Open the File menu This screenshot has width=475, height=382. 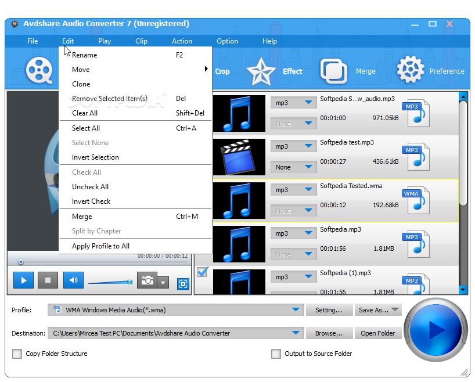click(33, 41)
